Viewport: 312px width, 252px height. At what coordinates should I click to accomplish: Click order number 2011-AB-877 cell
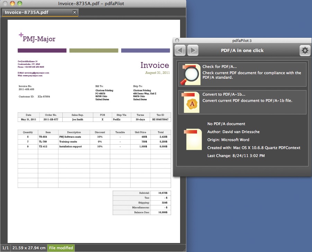tap(51, 120)
